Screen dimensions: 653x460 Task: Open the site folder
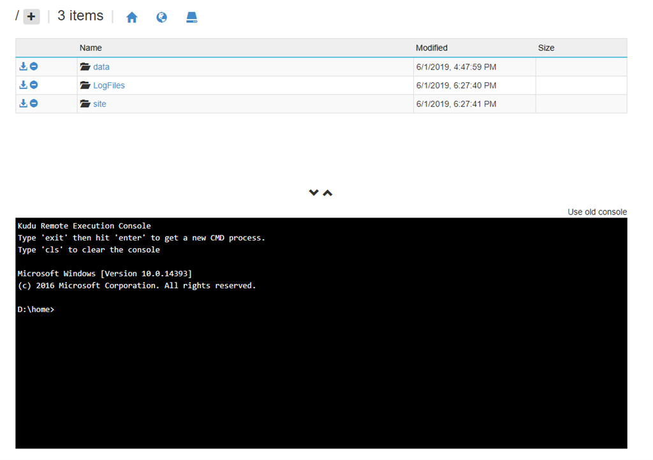(x=99, y=103)
